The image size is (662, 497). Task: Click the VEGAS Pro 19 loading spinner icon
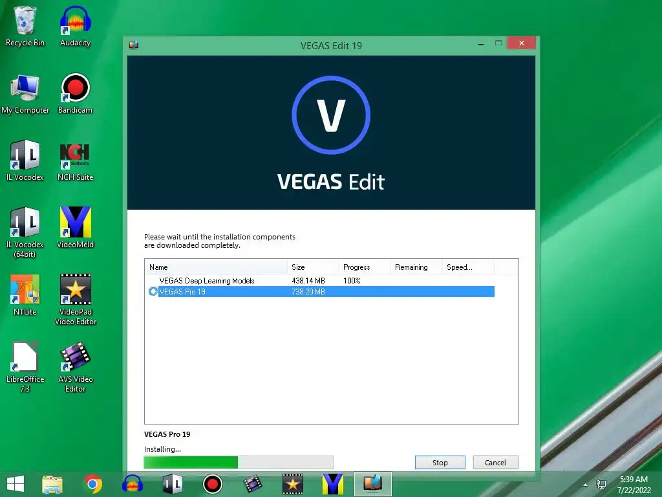point(153,291)
